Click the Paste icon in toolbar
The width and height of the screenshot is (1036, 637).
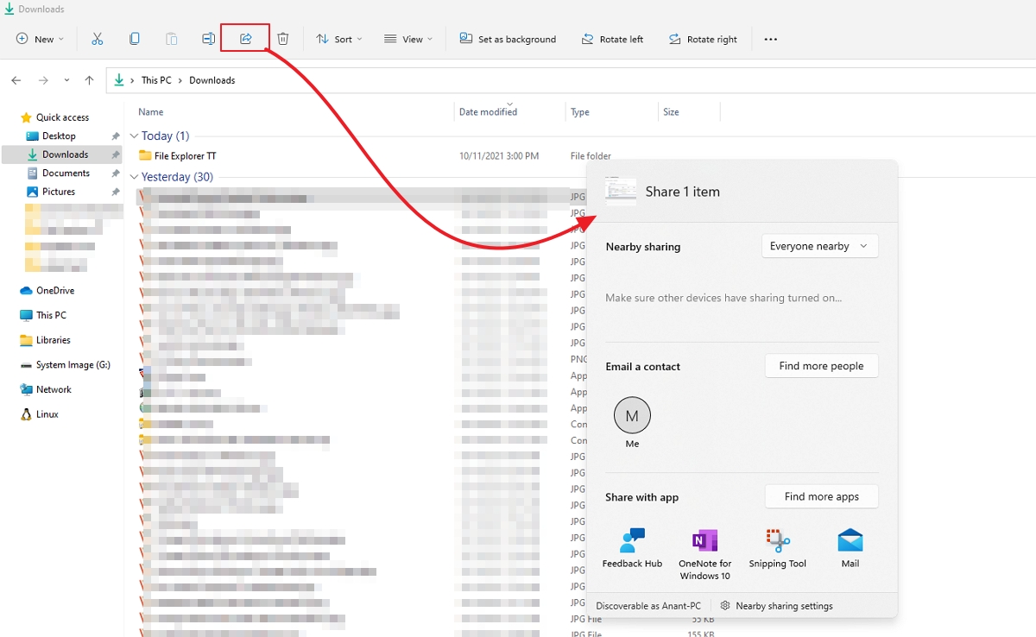point(172,39)
